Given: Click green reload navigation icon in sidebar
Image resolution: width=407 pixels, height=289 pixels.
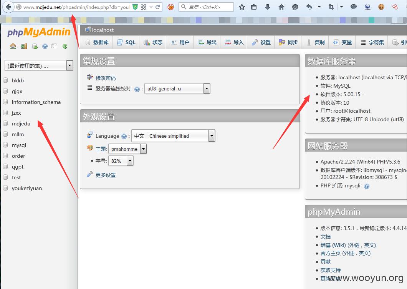Looking at the screenshot, I should (65, 46).
